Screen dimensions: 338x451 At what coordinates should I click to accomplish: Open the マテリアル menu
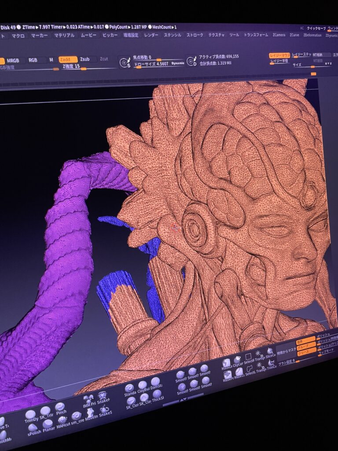click(64, 35)
